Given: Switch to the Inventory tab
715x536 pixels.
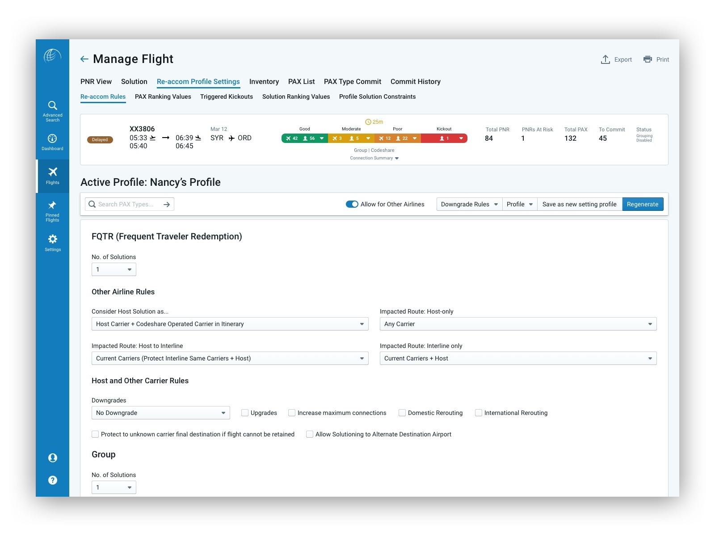Looking at the screenshot, I should pos(264,81).
